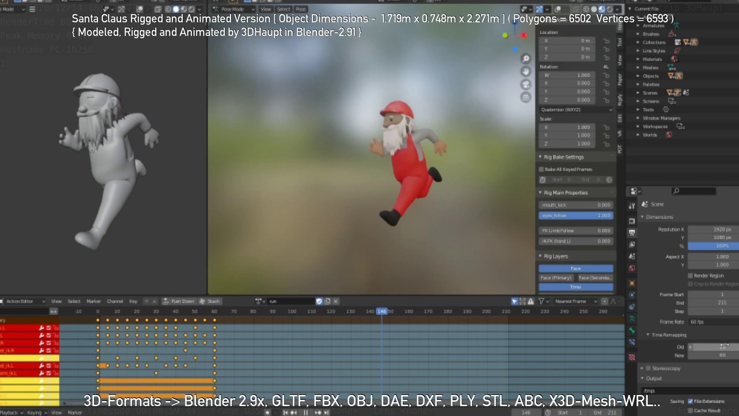This screenshot has width=739, height=416.
Task: Toggle the Bake All Keyed Frames checkbox
Action: coord(541,169)
